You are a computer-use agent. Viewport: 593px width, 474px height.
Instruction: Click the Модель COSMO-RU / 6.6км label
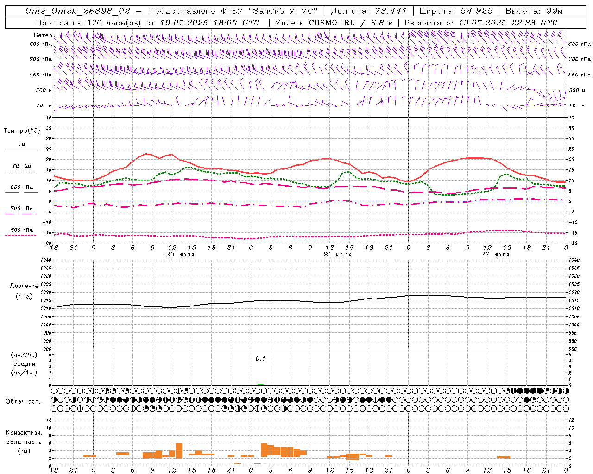tap(334, 23)
